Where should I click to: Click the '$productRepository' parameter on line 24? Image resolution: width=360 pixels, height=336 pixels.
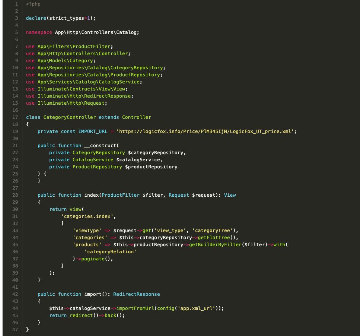151,167
